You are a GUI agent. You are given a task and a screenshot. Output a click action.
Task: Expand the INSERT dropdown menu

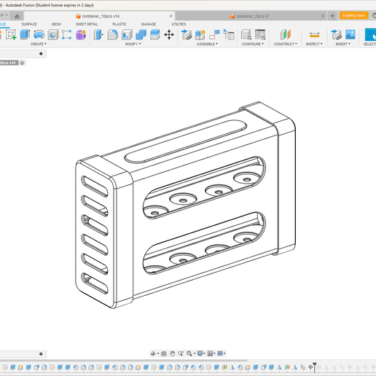point(343,44)
